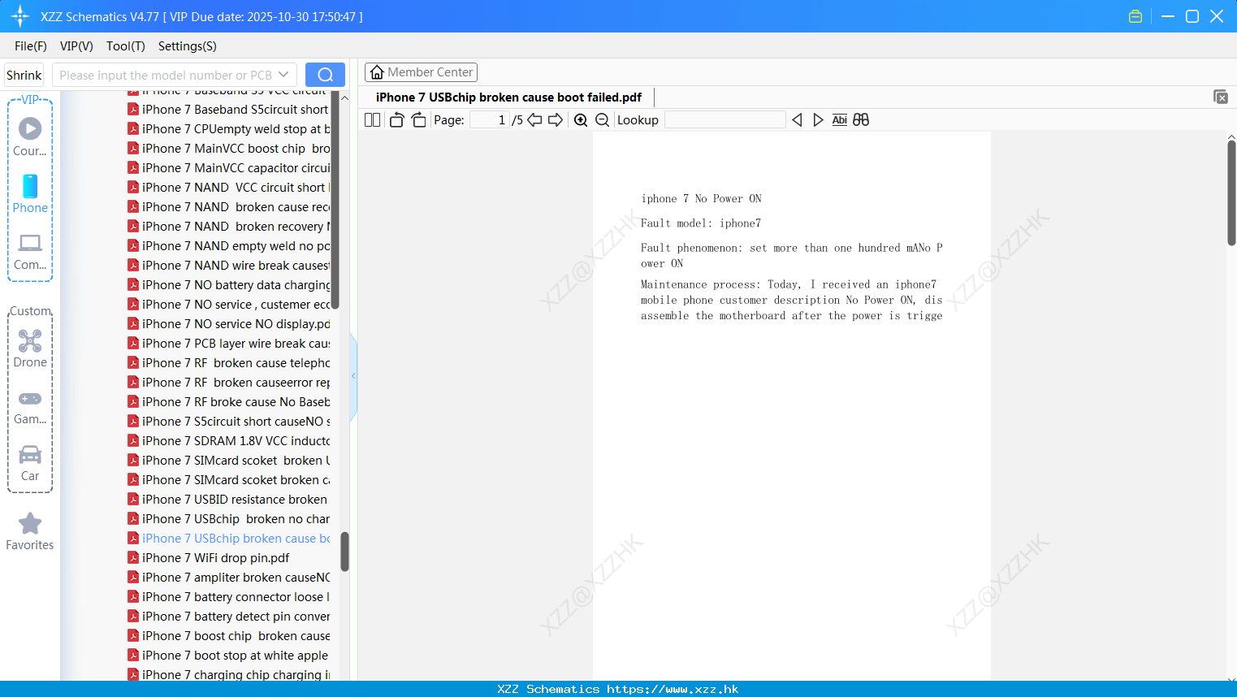The width and height of the screenshot is (1237, 697).
Task: Click the PDF viewer vertical scrollbar
Action: pos(1231,193)
